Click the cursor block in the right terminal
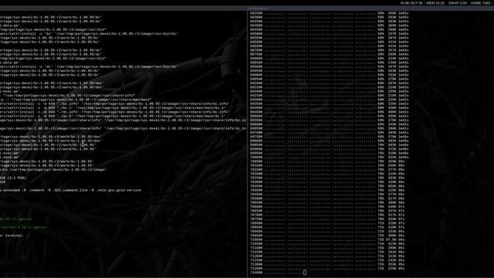 tap(305, 273)
